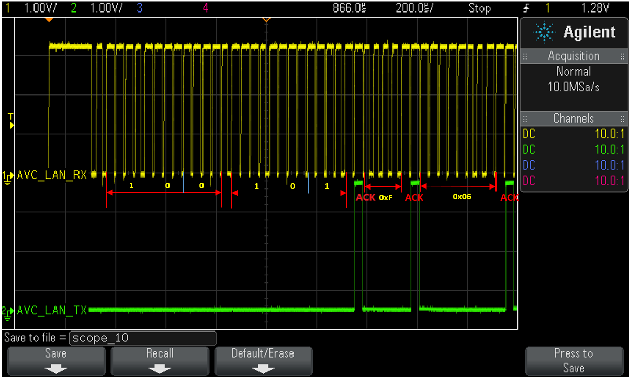Screen dimensions: 630x378
Task: Click the solid orange trigger time marker
Action: click(49, 20)
